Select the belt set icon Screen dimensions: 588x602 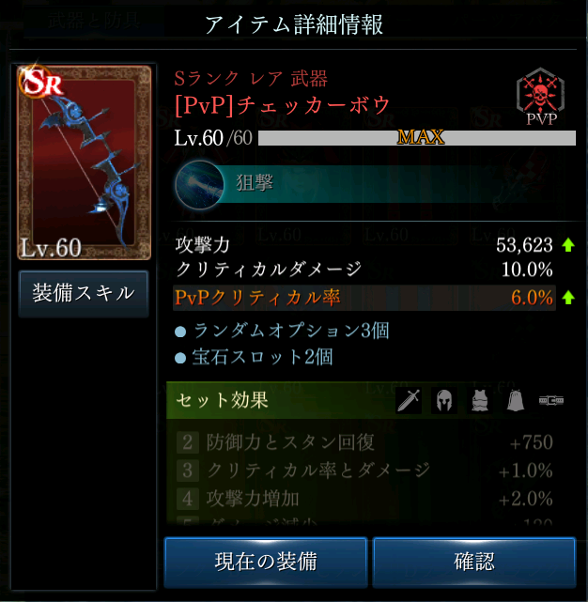coord(551,400)
